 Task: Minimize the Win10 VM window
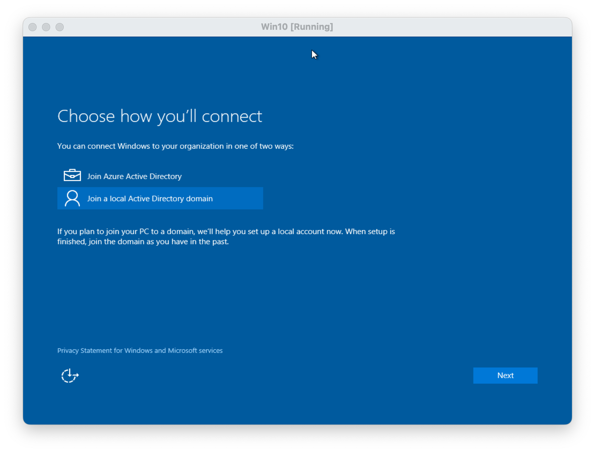click(46, 27)
